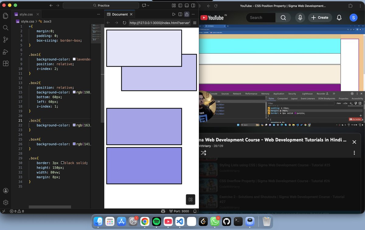Click the YouTube logo
The width and height of the screenshot is (365, 230).
click(x=212, y=18)
